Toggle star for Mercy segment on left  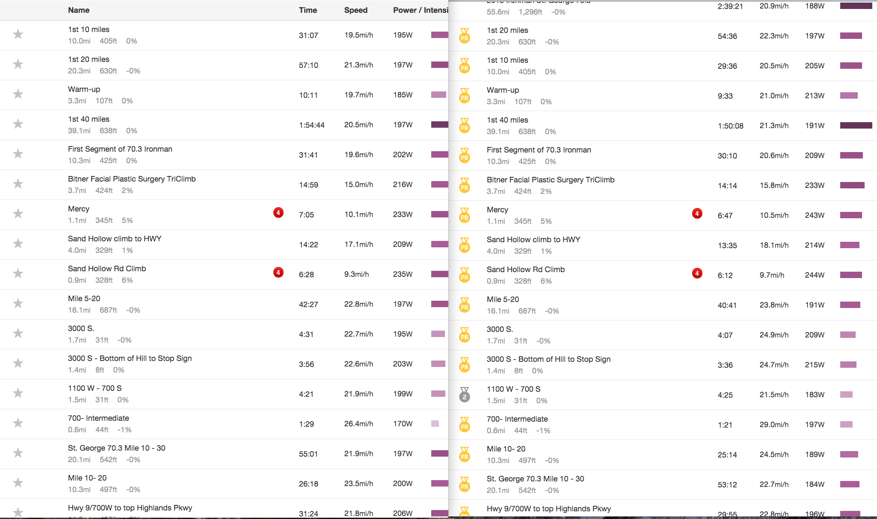click(18, 214)
